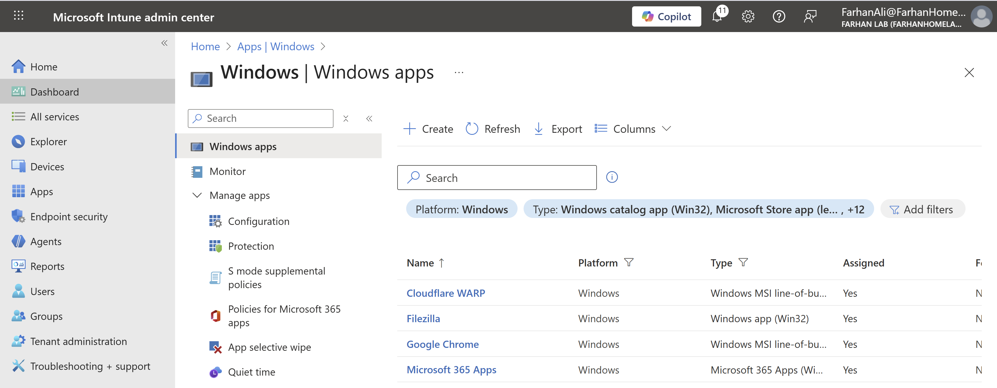
Task: Select Monitor in the Windows menu
Action: 228,171
